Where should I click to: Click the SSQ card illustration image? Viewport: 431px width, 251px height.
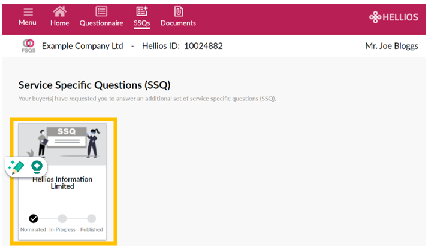(62, 144)
